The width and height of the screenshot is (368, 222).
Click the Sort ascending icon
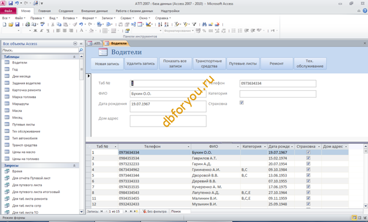(x=160, y=24)
